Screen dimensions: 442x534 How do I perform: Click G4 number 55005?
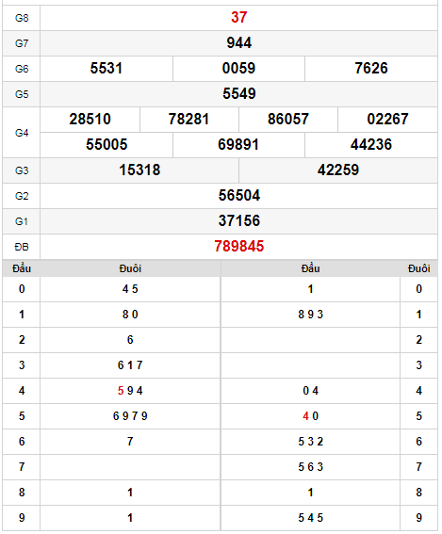106,144
